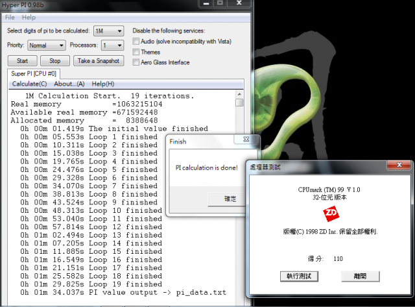Select the Super PI [CPU #0] tab
This screenshot has height=307, width=415.
[x=34, y=73]
